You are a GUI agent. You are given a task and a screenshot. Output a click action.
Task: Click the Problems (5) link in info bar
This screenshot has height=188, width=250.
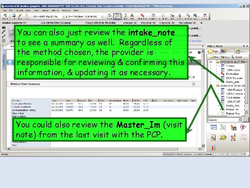point(148,23)
